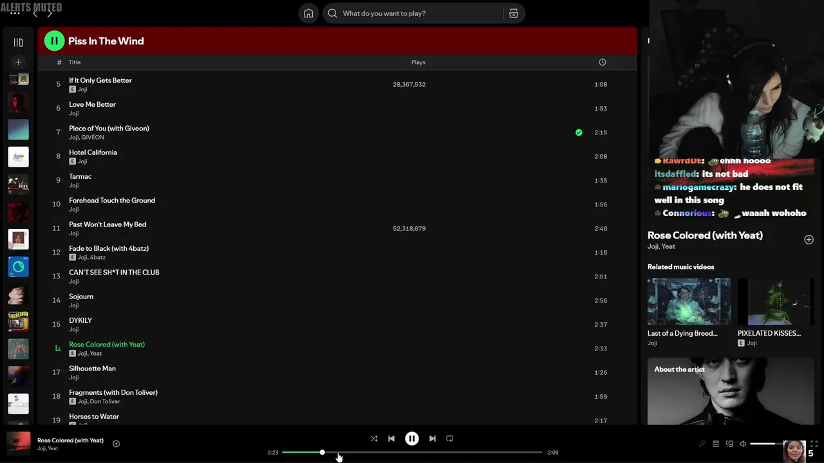
Task: Open the blue circle playlist in sidebar
Action: pyautogui.click(x=19, y=267)
